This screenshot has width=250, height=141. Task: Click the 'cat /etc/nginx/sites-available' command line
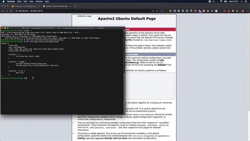tap(30, 42)
